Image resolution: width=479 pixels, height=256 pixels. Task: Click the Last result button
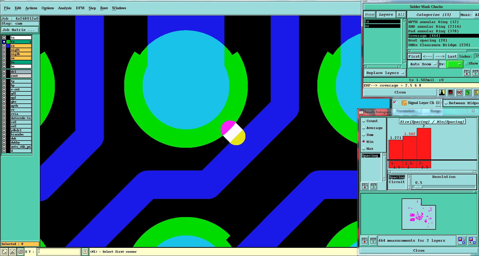point(452,57)
